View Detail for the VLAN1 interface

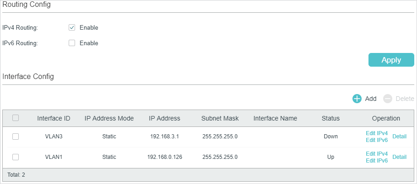coord(399,157)
